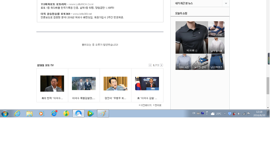Click the 이전페이지 link
Image resolution: width=270 pixels, height=151 pixels.
pos(145,105)
